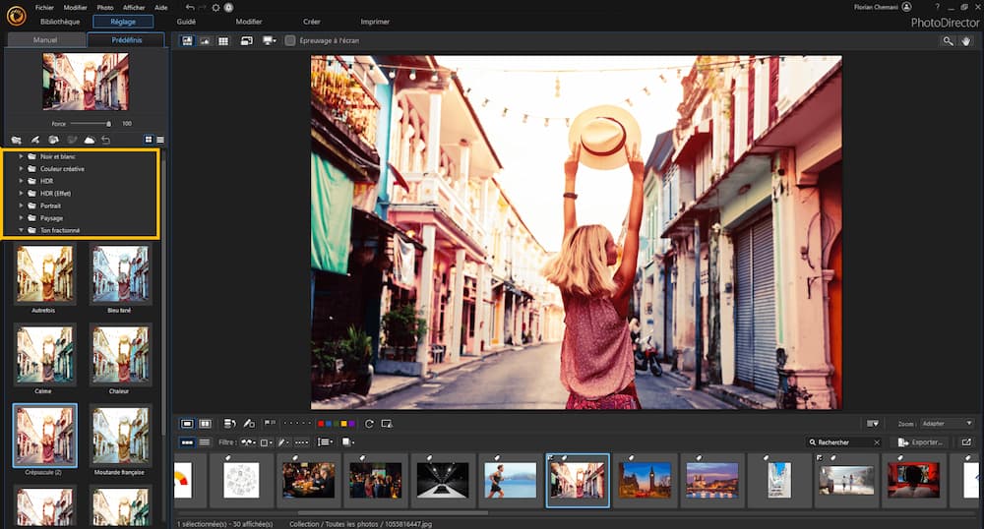Click the preset brush icon
The height and width of the screenshot is (529, 984).
(x=35, y=140)
